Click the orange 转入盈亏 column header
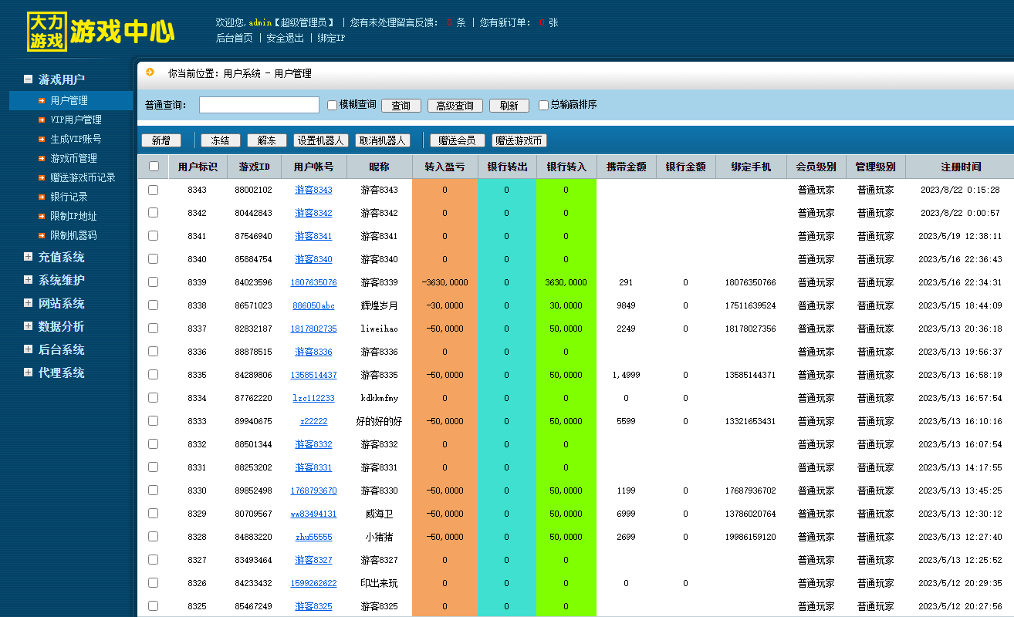The width and height of the screenshot is (1014, 617). pyautogui.click(x=444, y=167)
